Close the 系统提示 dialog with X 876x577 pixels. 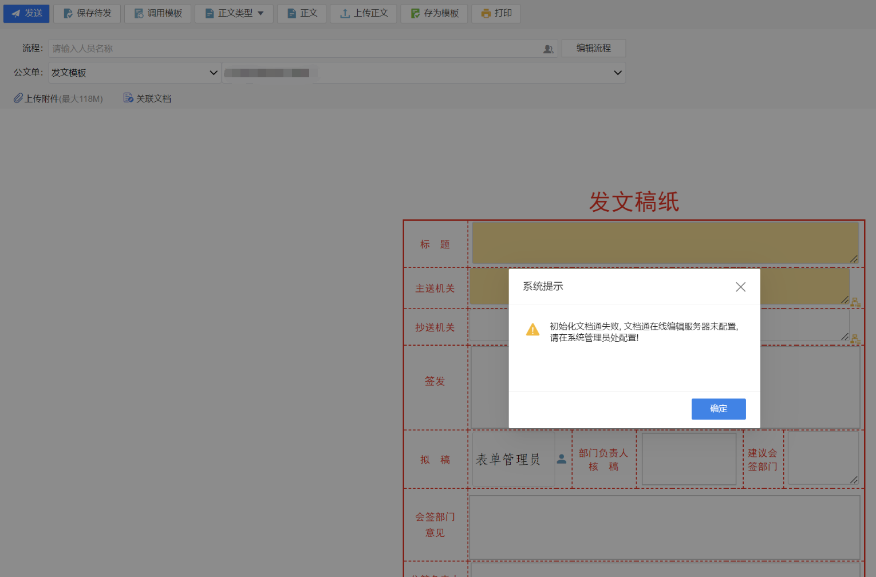(x=740, y=287)
